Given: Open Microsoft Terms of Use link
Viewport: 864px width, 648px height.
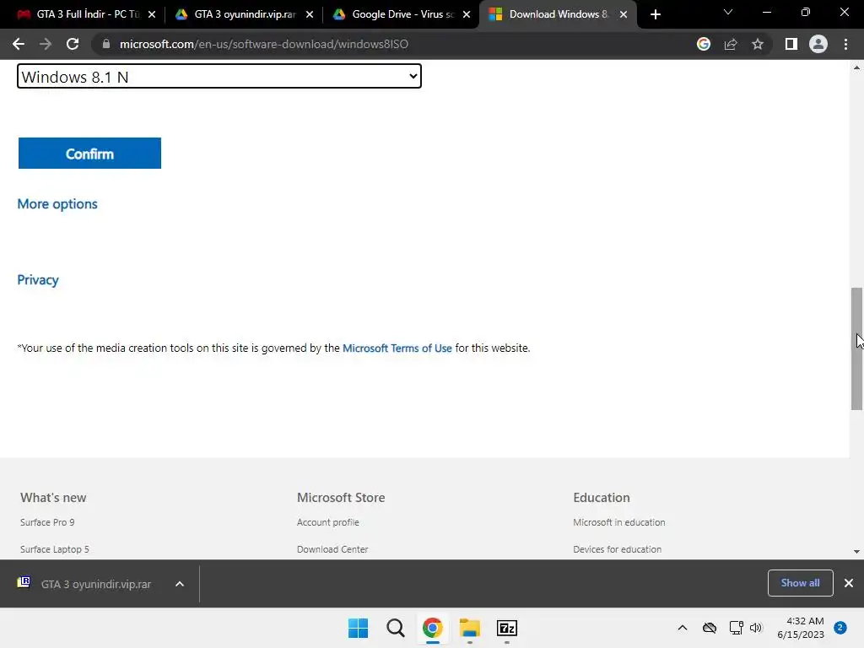Looking at the screenshot, I should 397,348.
